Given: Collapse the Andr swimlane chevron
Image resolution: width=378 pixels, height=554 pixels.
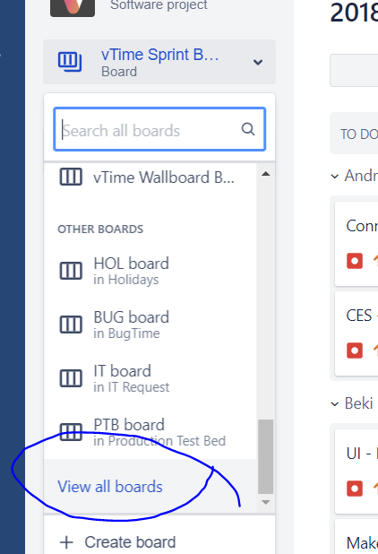Looking at the screenshot, I should [x=334, y=176].
